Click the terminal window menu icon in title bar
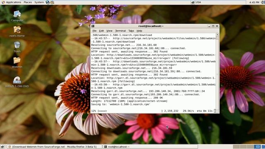Viewport: 265px width, 149px height. pyautogui.click(x=93, y=26)
